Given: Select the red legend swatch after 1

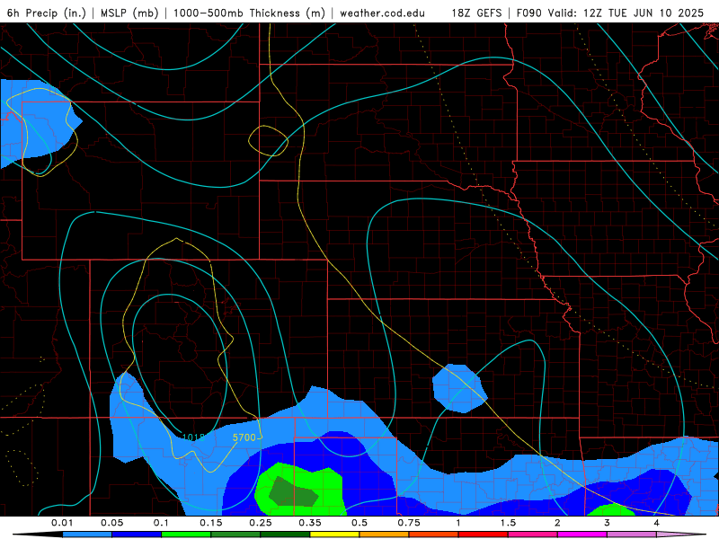Looking at the screenshot, I should [484, 535].
